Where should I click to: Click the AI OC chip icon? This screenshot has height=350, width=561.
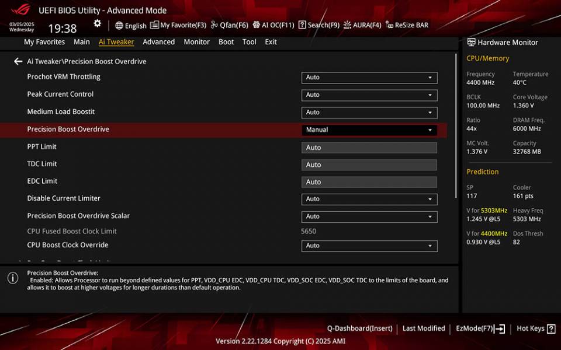click(x=256, y=24)
